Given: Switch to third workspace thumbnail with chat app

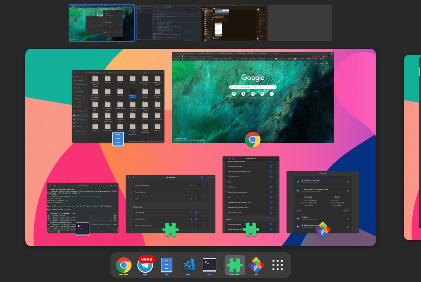Looking at the screenshot, I should 234,23.
